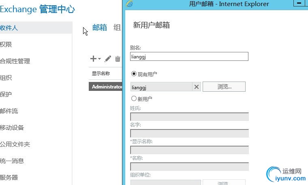
Task: Click the 浏览... button for existing user
Action: click(224, 86)
